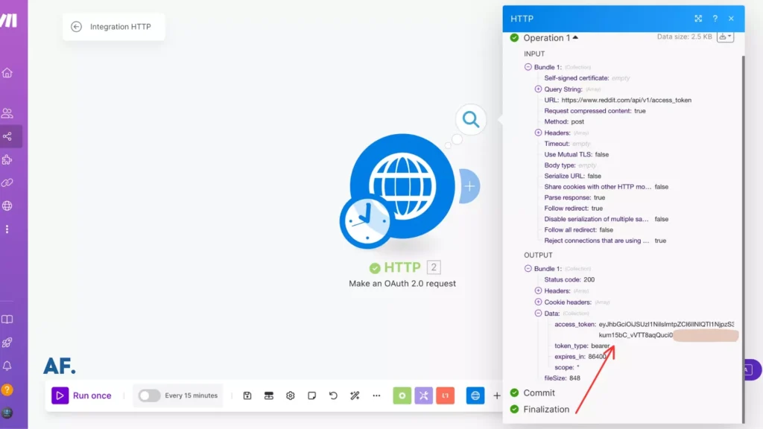Open the More three-dots icon in sidebar
This screenshot has height=429, width=763.
pos(7,229)
